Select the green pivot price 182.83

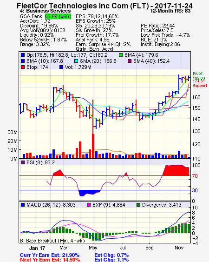coord(199,78)
